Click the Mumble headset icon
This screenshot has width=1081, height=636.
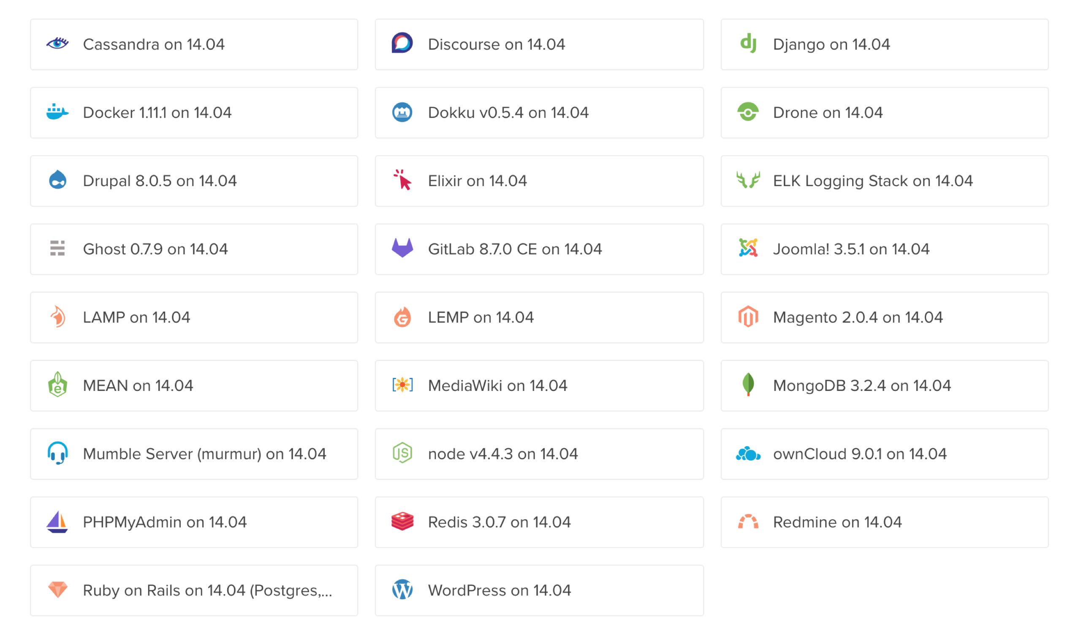57,453
